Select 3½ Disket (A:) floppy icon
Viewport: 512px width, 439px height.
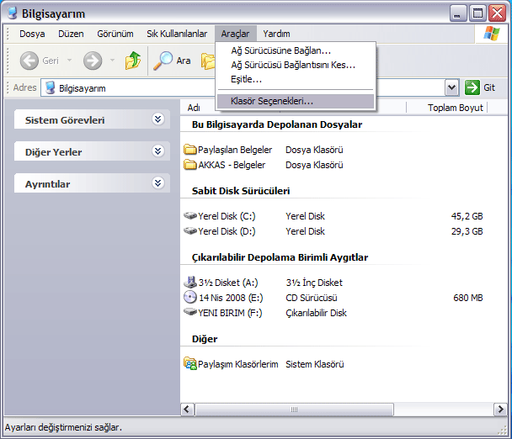coord(190,283)
